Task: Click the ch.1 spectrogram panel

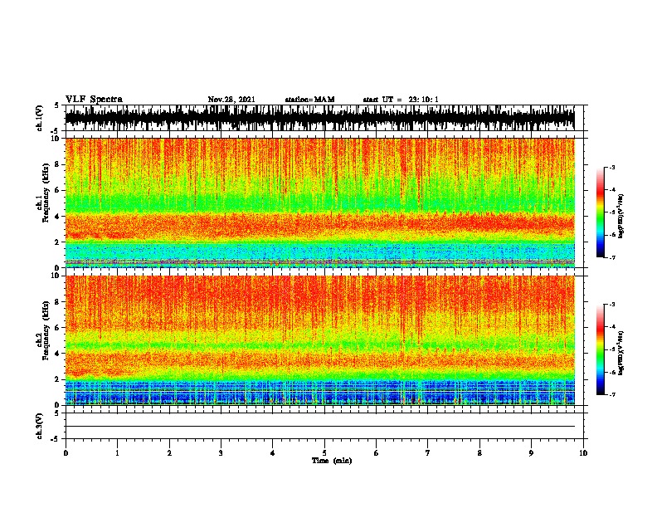Action: pos(319,203)
